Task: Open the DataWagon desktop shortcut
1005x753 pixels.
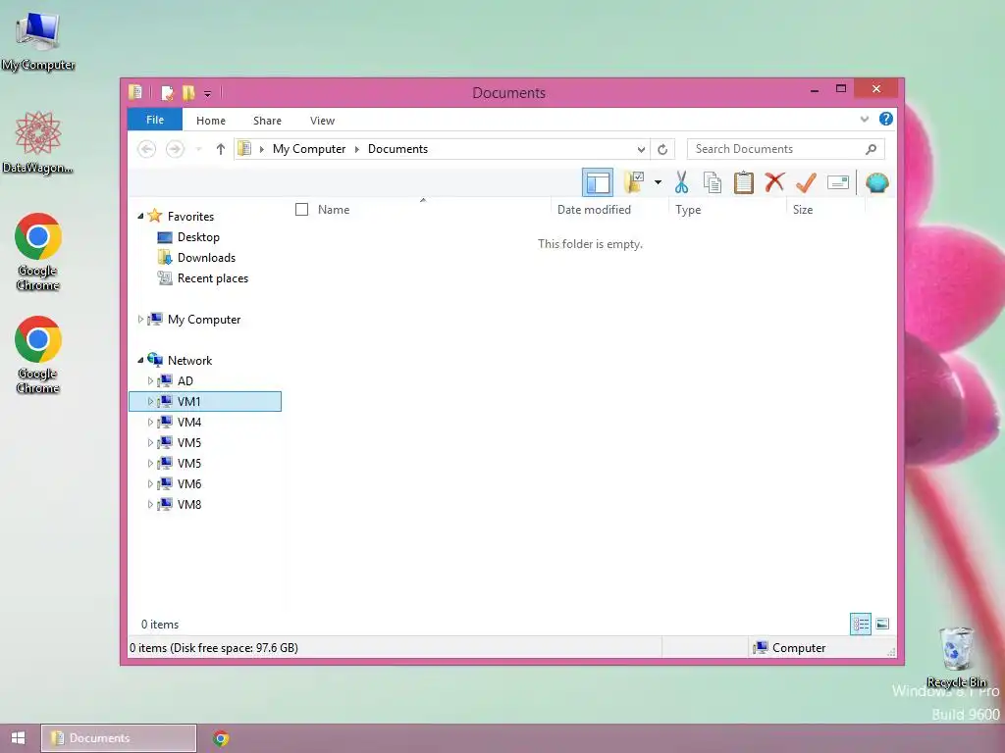Action: point(38,142)
